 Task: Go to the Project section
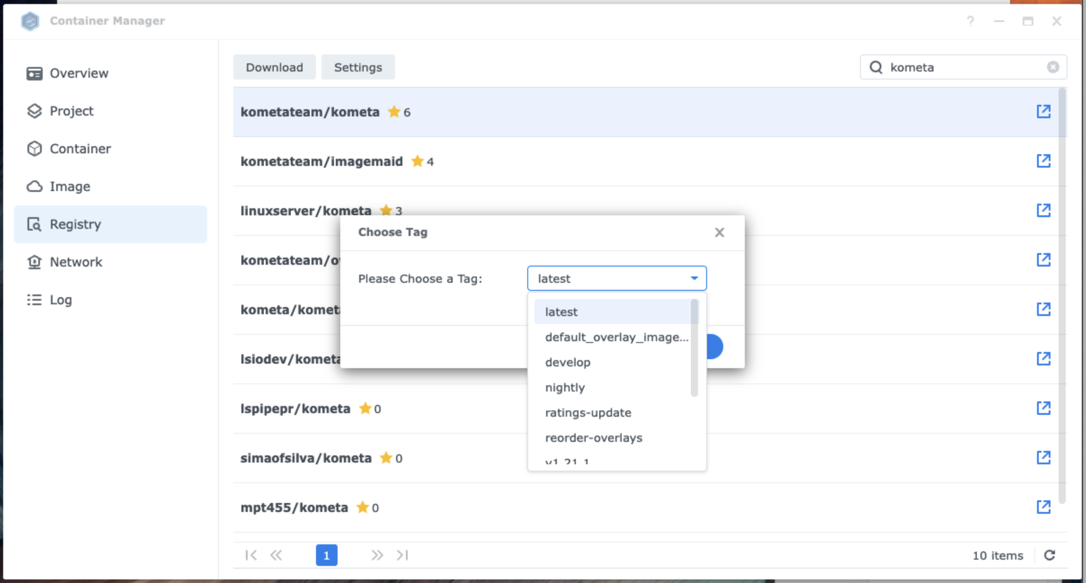pyautogui.click(x=111, y=111)
